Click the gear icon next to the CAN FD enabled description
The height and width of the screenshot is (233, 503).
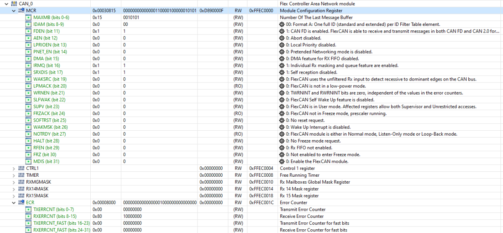pyautogui.click(x=282, y=31)
